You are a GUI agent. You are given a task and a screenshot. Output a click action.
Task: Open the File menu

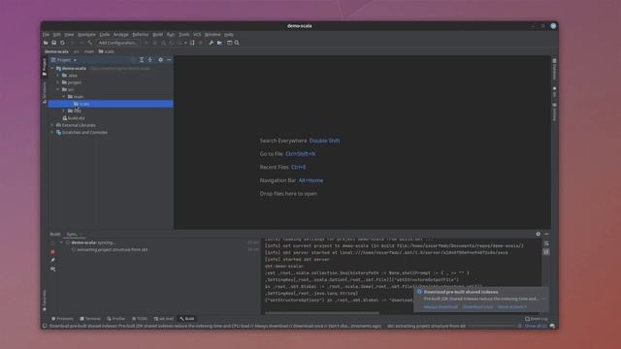pyautogui.click(x=46, y=35)
